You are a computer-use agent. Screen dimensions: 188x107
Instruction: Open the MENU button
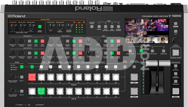176,24
